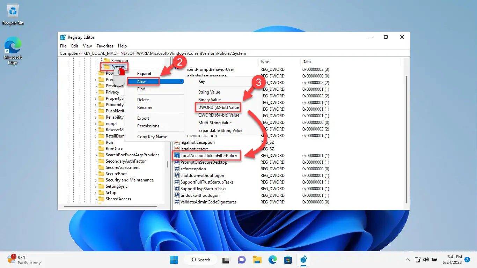Click the SupportFullTrustStartupTasks value icon

[x=177, y=182]
